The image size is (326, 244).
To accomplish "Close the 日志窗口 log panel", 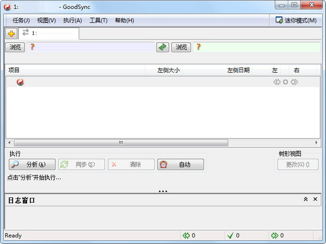I will [315, 199].
